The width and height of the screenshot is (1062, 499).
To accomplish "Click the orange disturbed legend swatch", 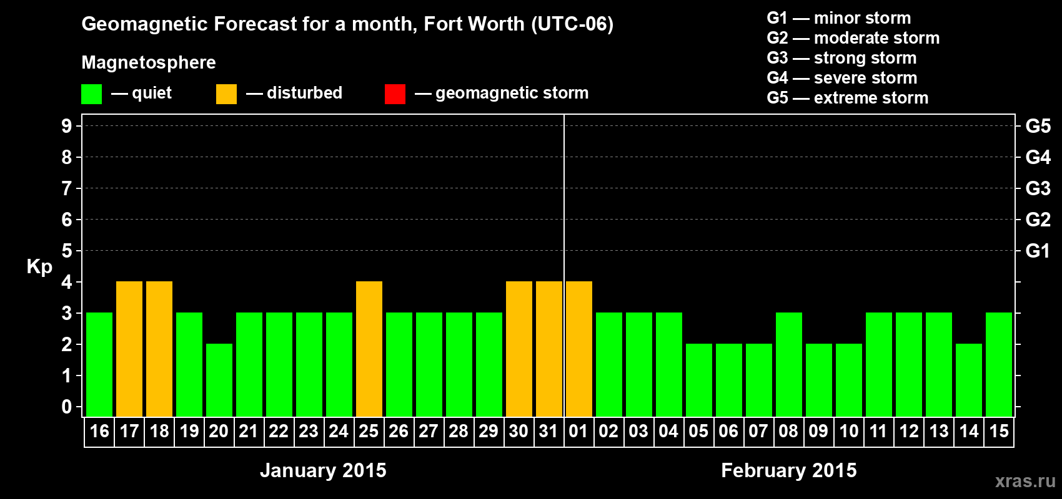I will pyautogui.click(x=226, y=94).
